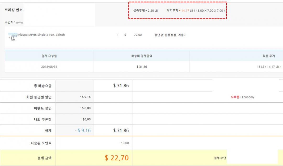283x166 pixels.
Task: Select the 결제 요청일 column header
Action: (49, 56)
